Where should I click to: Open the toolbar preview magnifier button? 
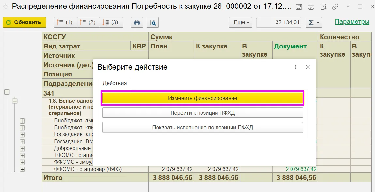click(153, 22)
